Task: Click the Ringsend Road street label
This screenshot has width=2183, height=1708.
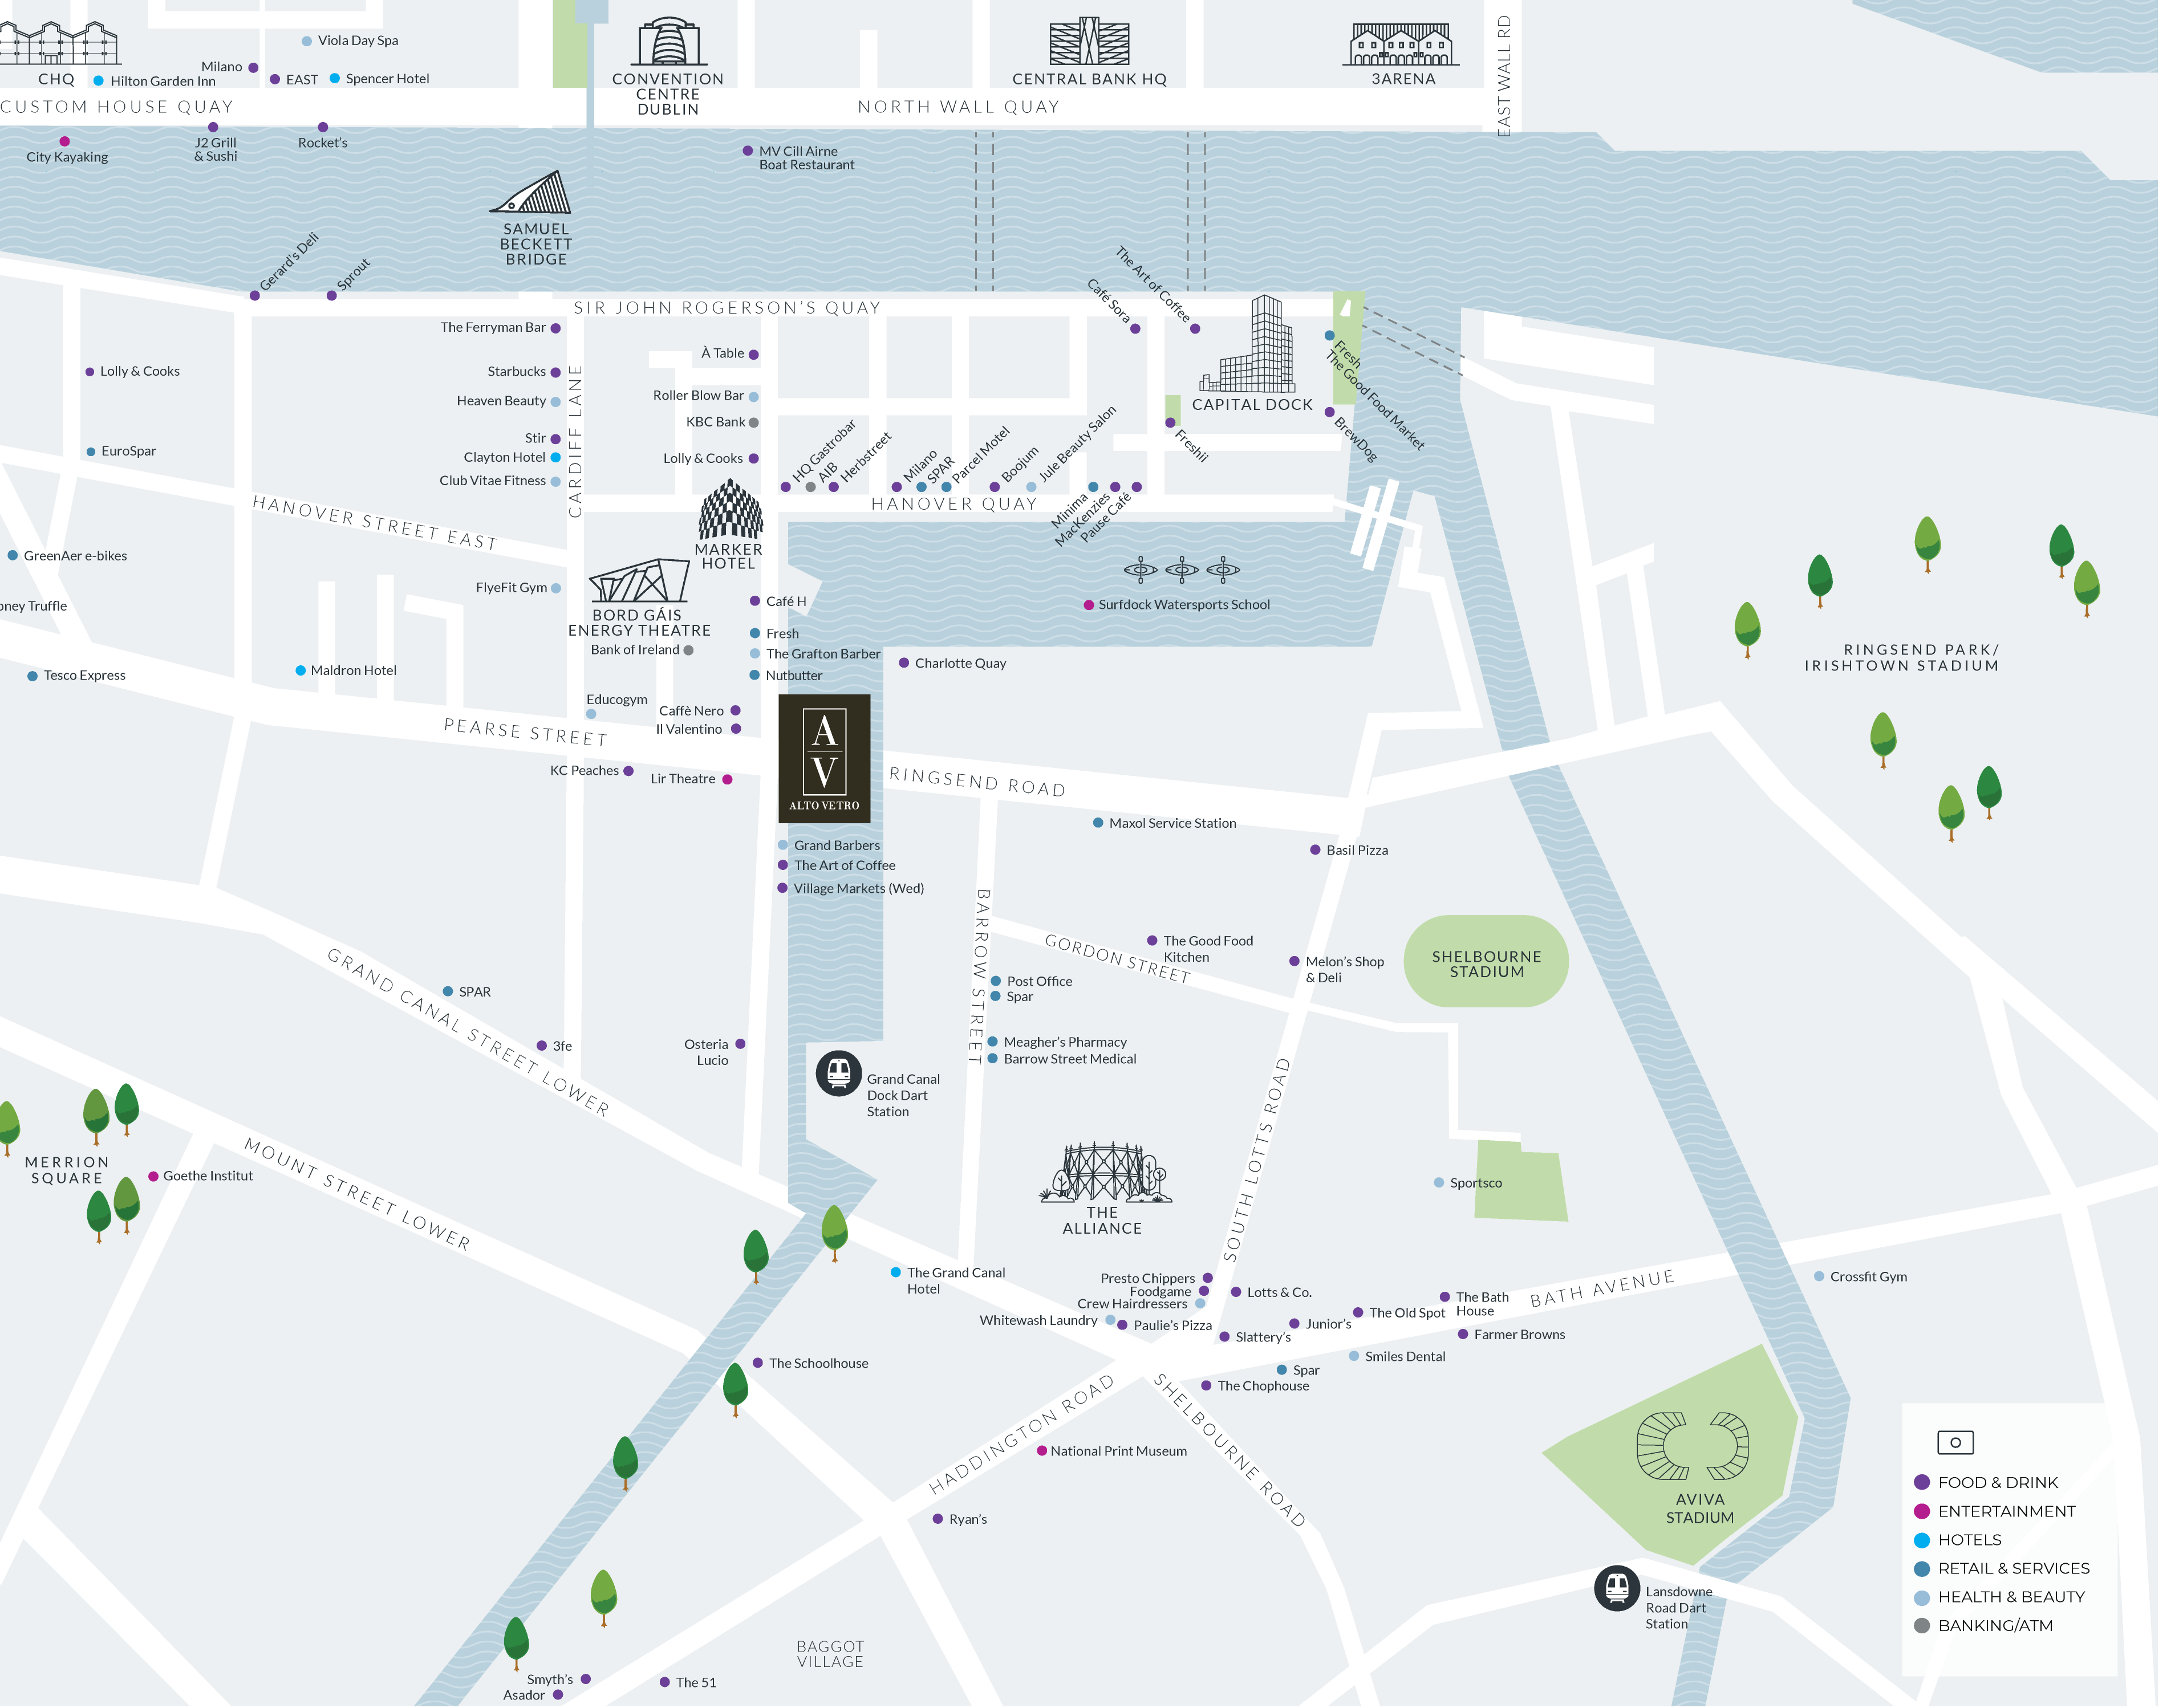Action: [x=988, y=790]
